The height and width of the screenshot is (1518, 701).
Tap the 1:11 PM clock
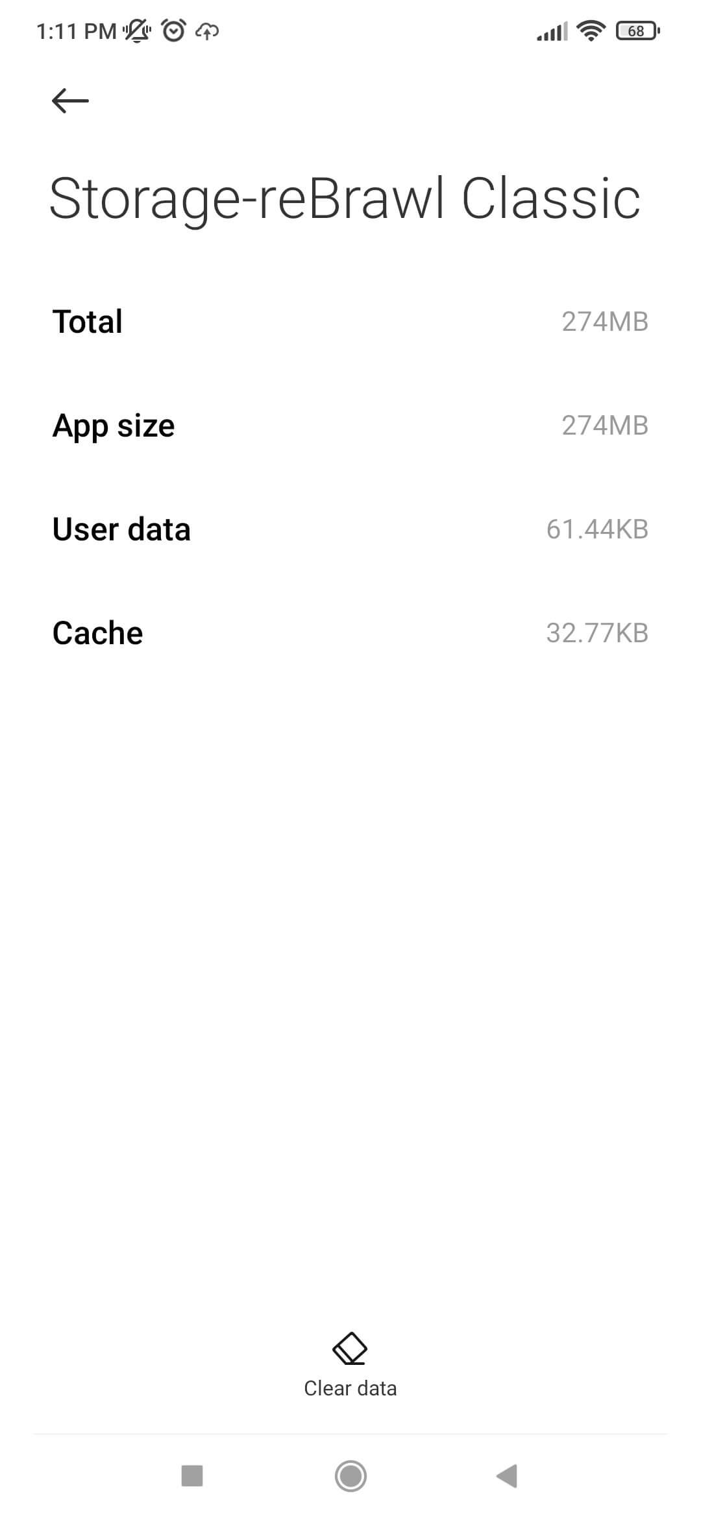point(76,31)
